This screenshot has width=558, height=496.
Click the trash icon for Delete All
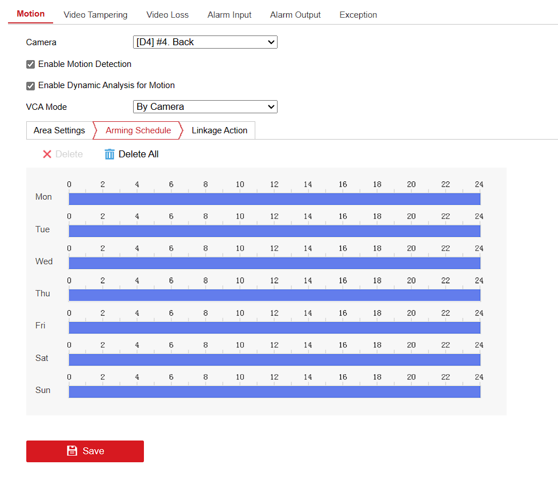[x=110, y=154]
